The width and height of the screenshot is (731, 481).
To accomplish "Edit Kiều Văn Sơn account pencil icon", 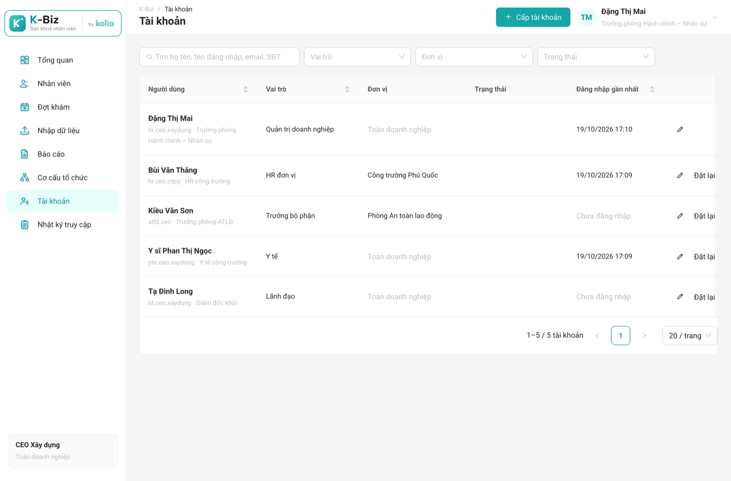I will [x=680, y=216].
